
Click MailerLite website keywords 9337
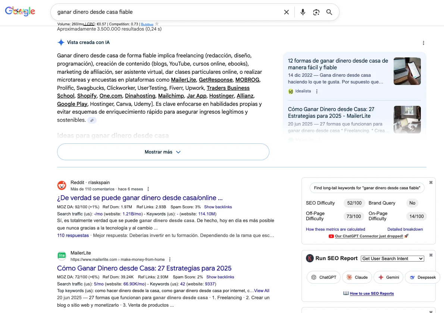pyautogui.click(x=210, y=284)
